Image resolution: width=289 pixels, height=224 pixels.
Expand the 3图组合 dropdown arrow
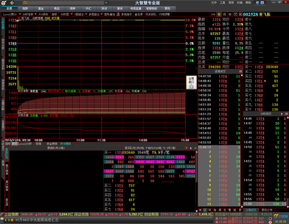(86, 14)
